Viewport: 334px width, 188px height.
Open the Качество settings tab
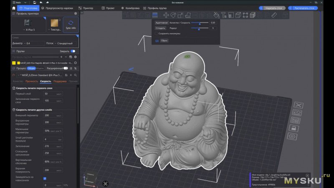[x=18, y=81]
